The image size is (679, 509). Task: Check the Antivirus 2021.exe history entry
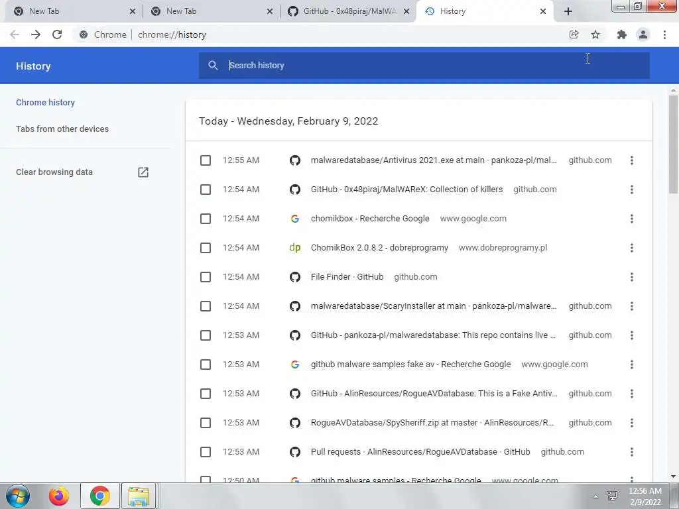click(x=206, y=160)
